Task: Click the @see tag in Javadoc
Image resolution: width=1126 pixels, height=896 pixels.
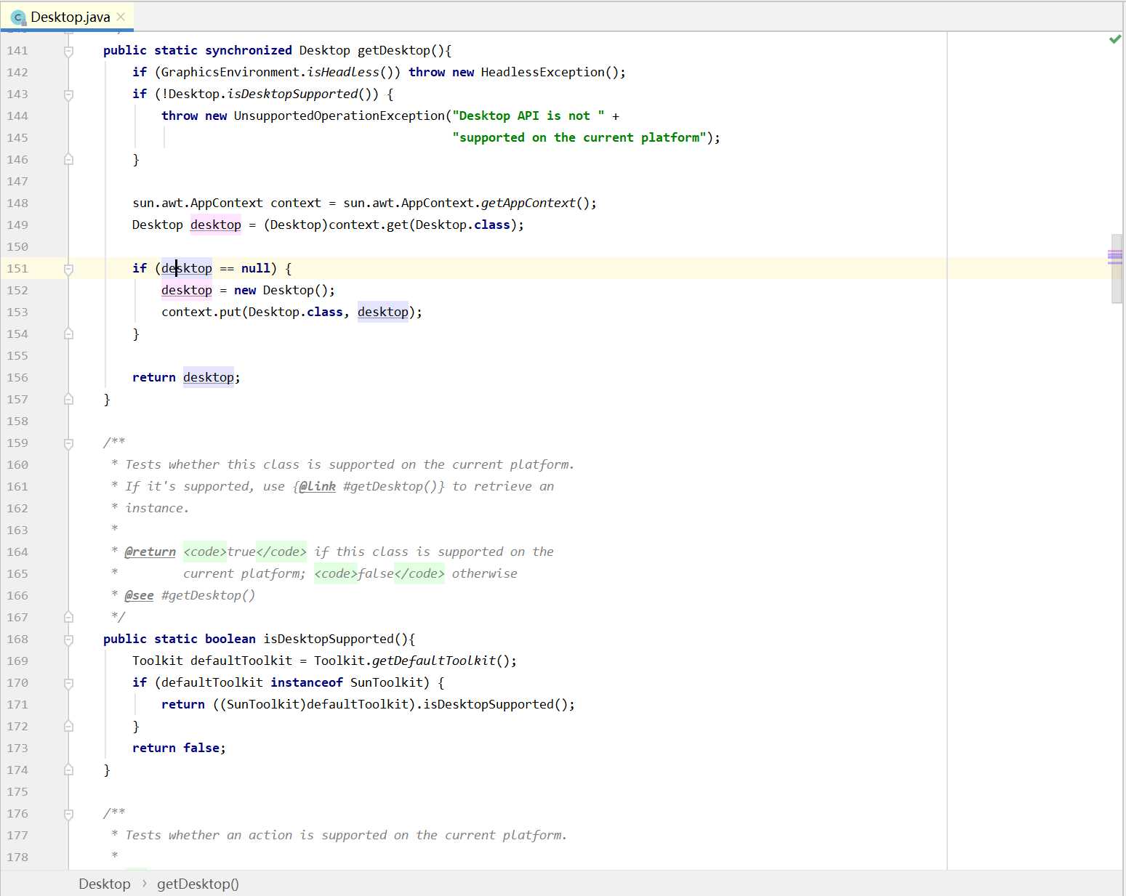Action: 139,595
